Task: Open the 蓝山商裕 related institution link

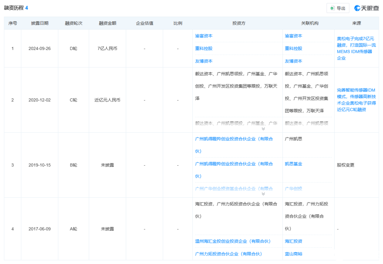Action: [x=294, y=254]
